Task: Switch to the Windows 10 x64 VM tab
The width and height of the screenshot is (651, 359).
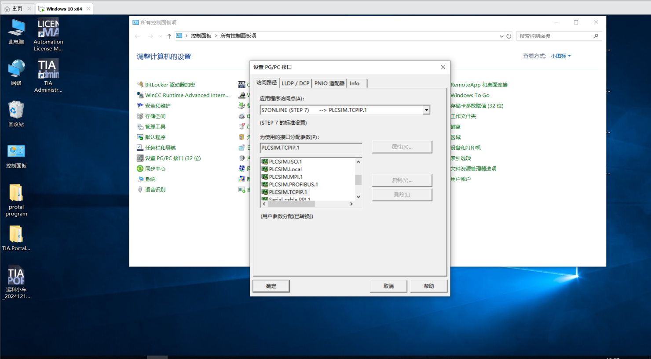Action: click(64, 9)
